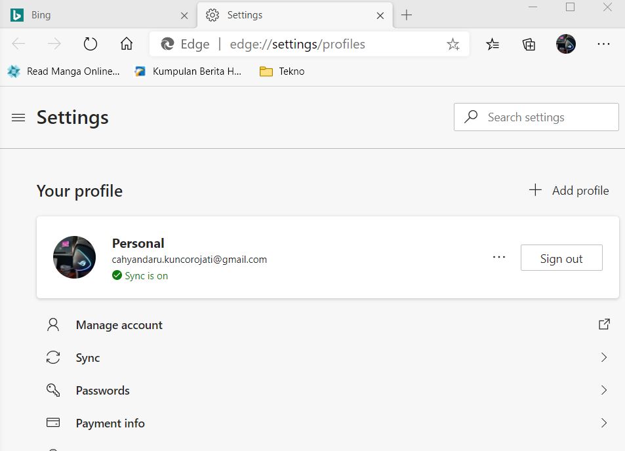Click the Search settings field
The image size is (625, 451).
click(x=535, y=117)
